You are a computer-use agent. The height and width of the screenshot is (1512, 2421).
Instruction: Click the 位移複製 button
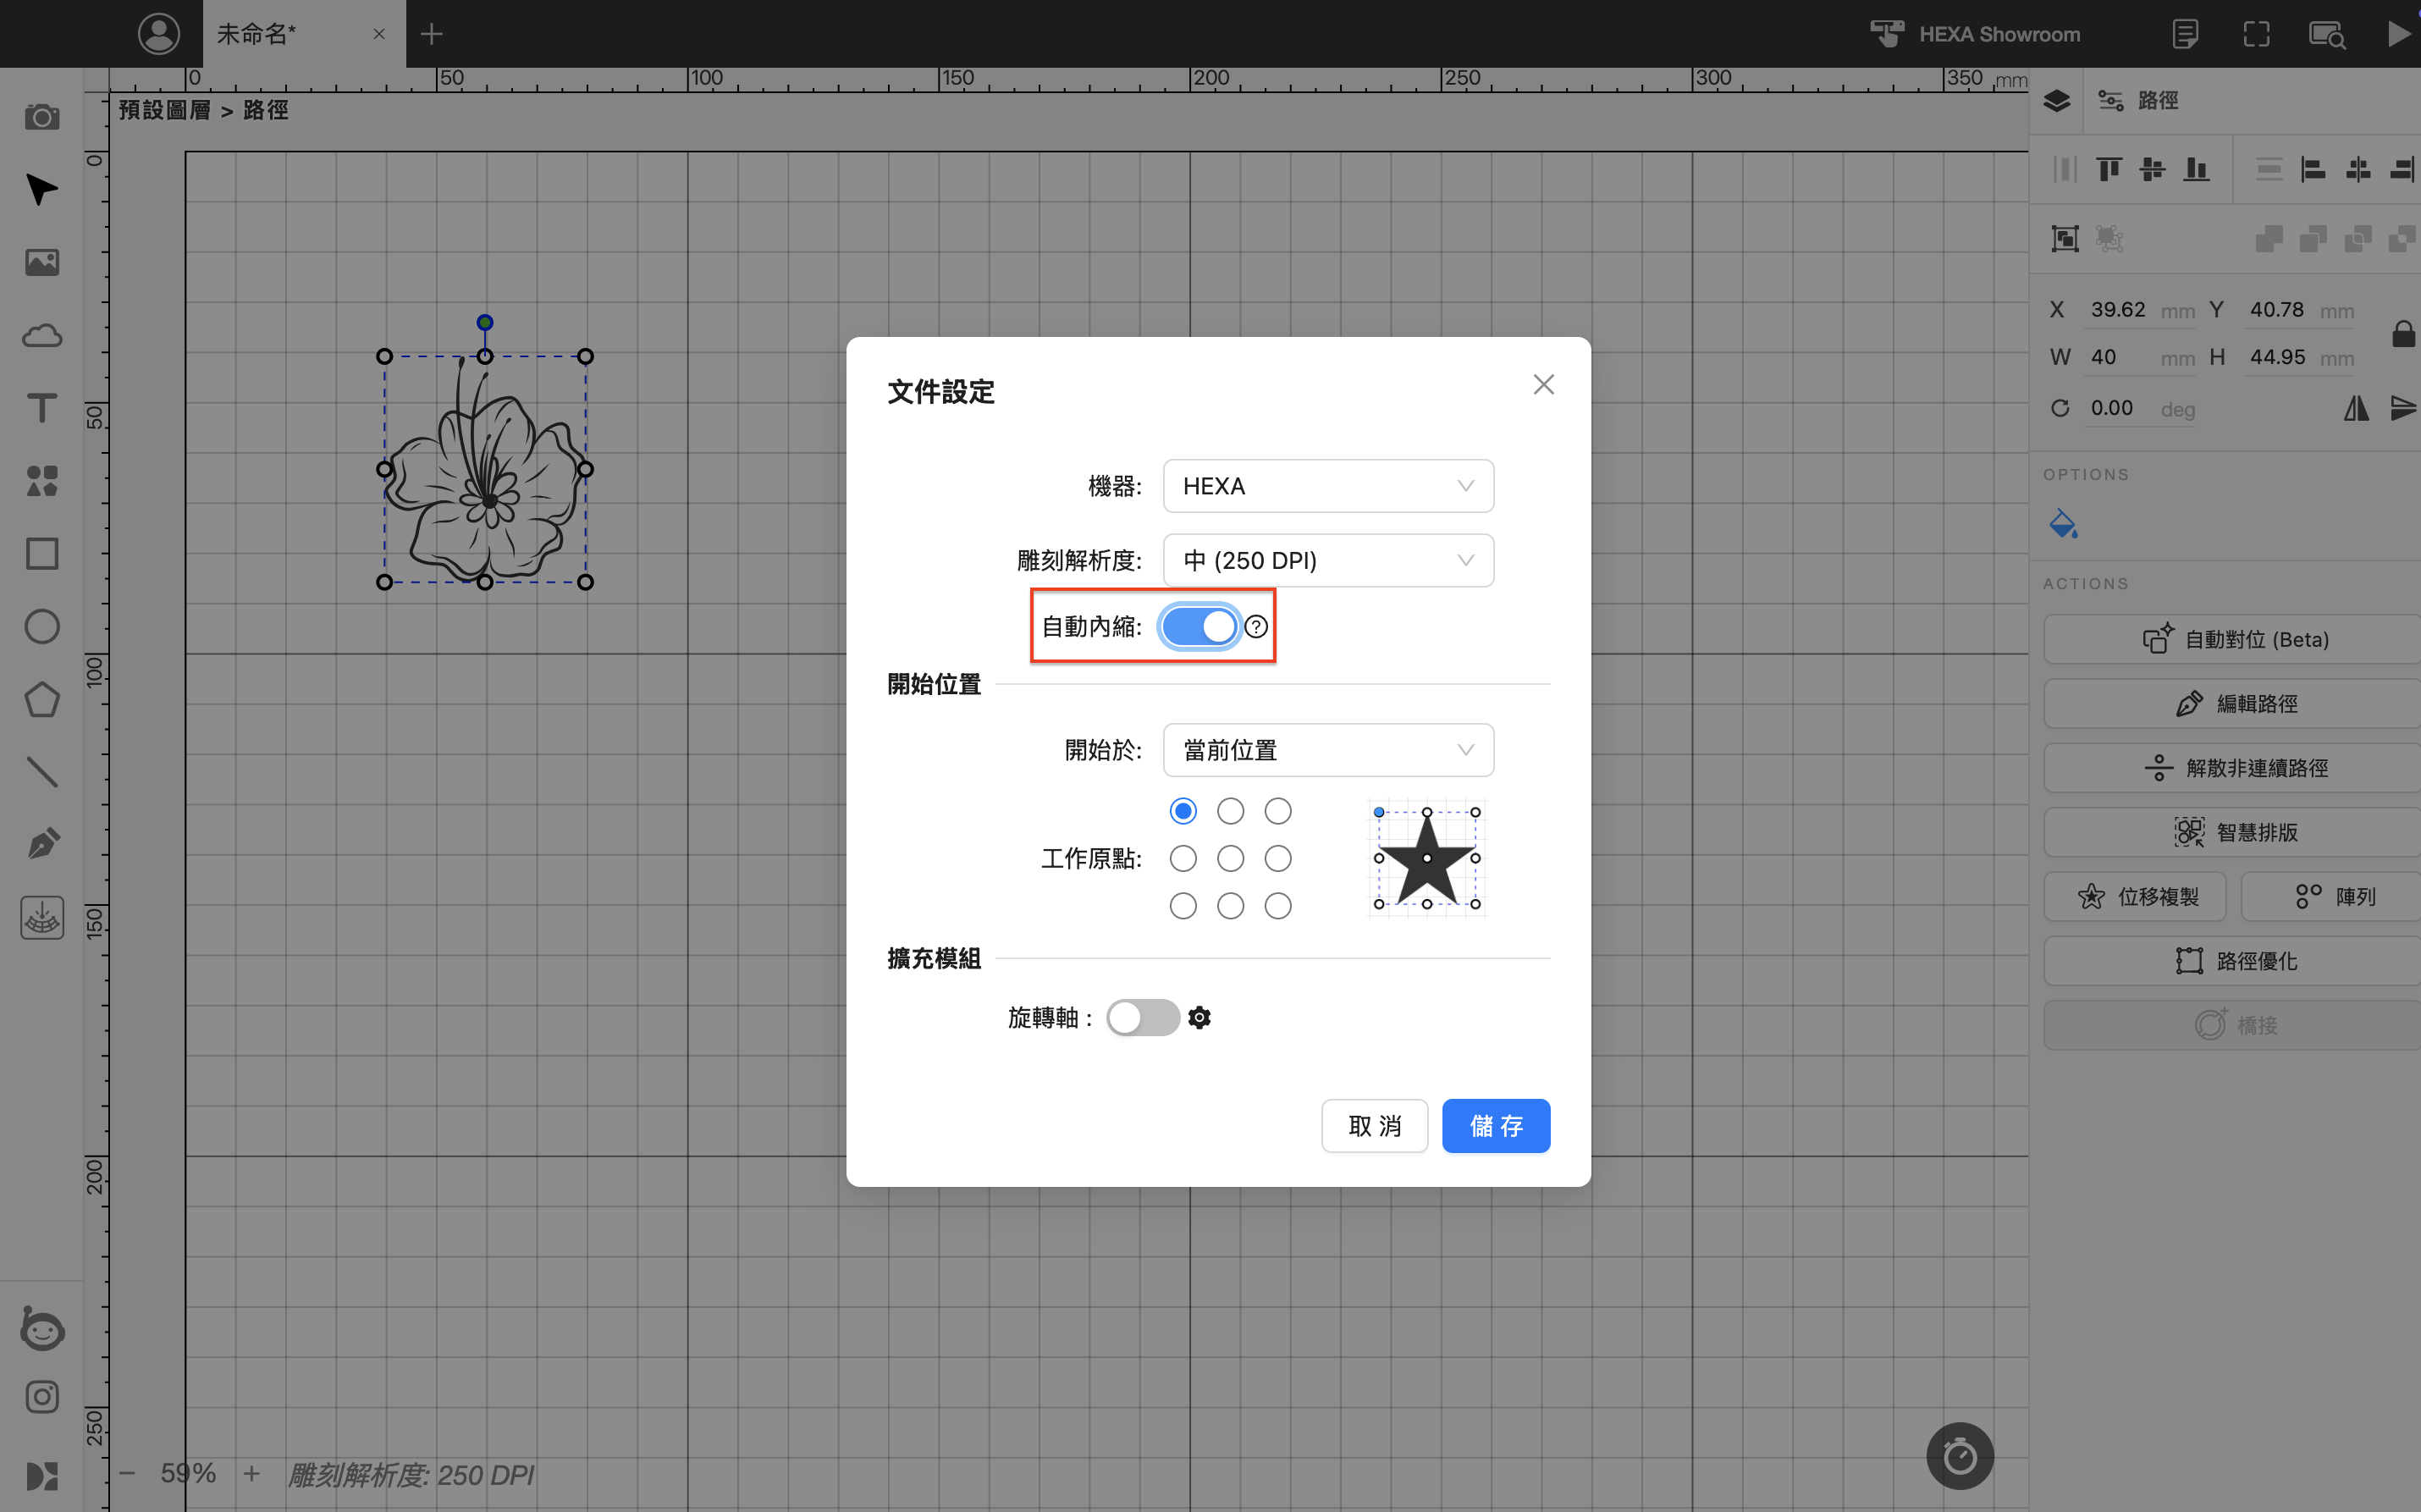coord(2135,897)
